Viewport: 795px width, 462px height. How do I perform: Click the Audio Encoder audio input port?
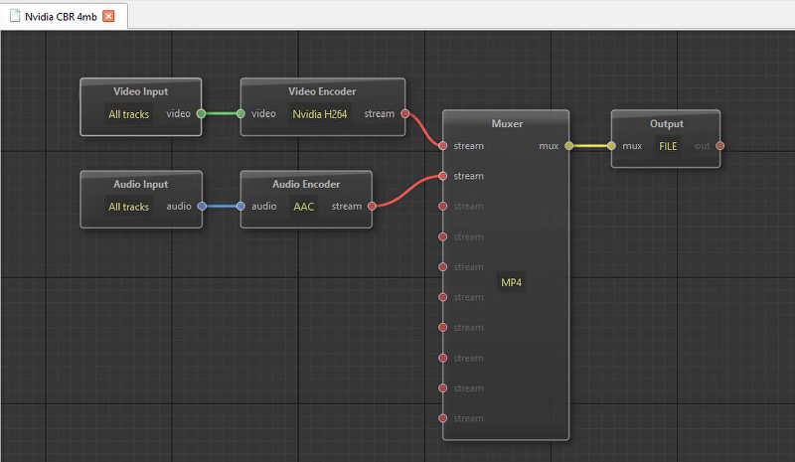click(x=240, y=207)
